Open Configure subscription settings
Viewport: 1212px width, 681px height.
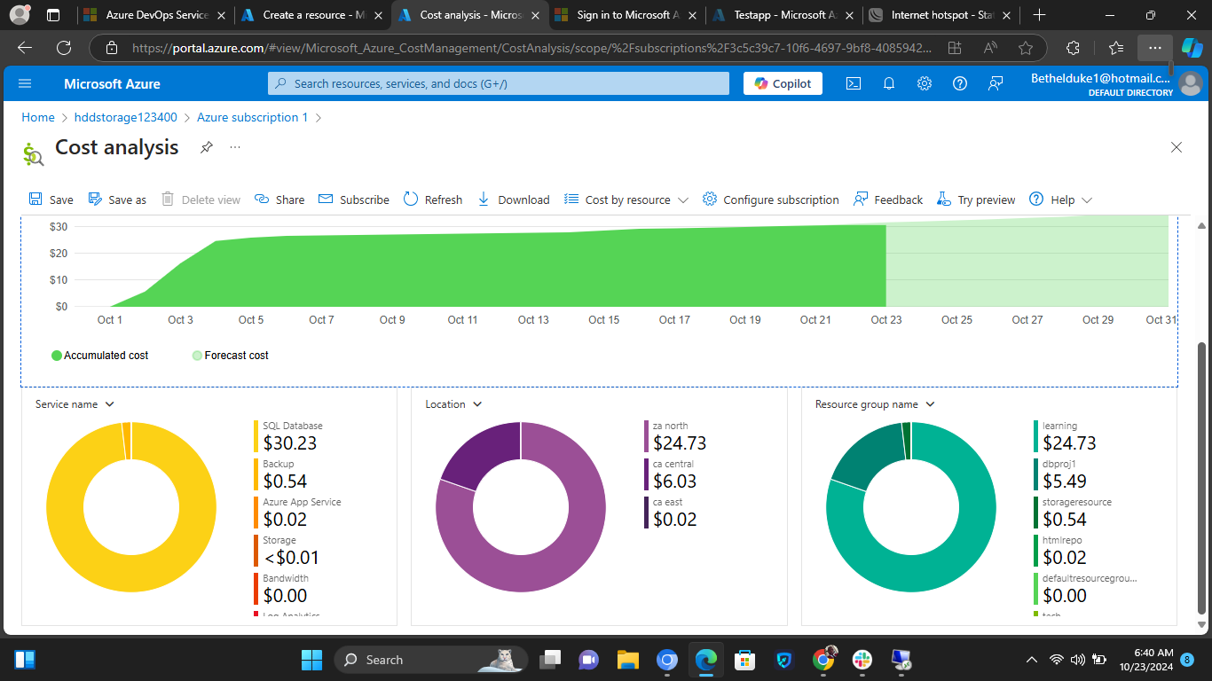pyautogui.click(x=770, y=199)
